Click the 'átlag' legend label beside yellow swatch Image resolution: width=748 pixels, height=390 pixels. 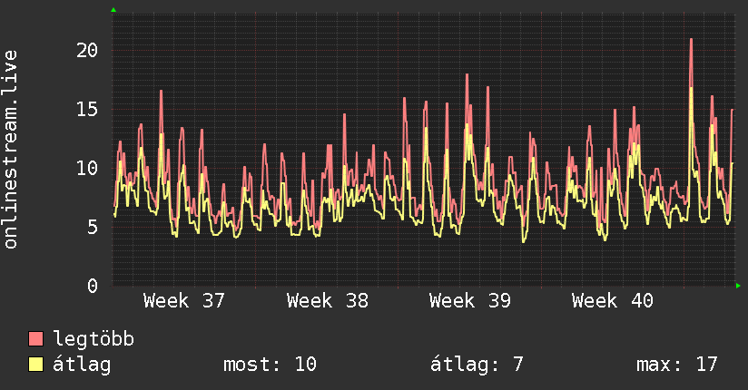82,365
